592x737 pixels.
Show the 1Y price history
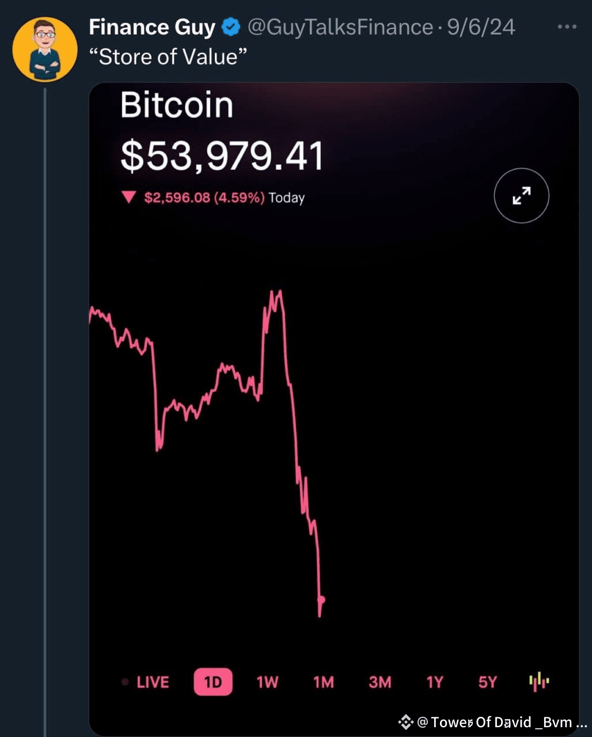coord(435,682)
